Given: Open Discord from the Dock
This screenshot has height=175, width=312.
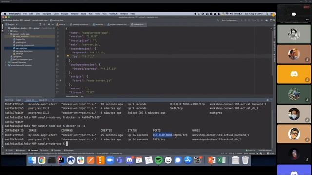Looking at the screenshot, I should coord(129,160).
